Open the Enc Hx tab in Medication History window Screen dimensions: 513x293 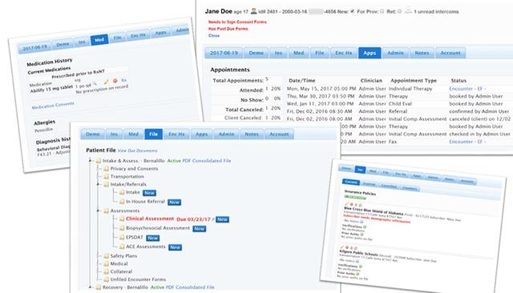click(138, 35)
